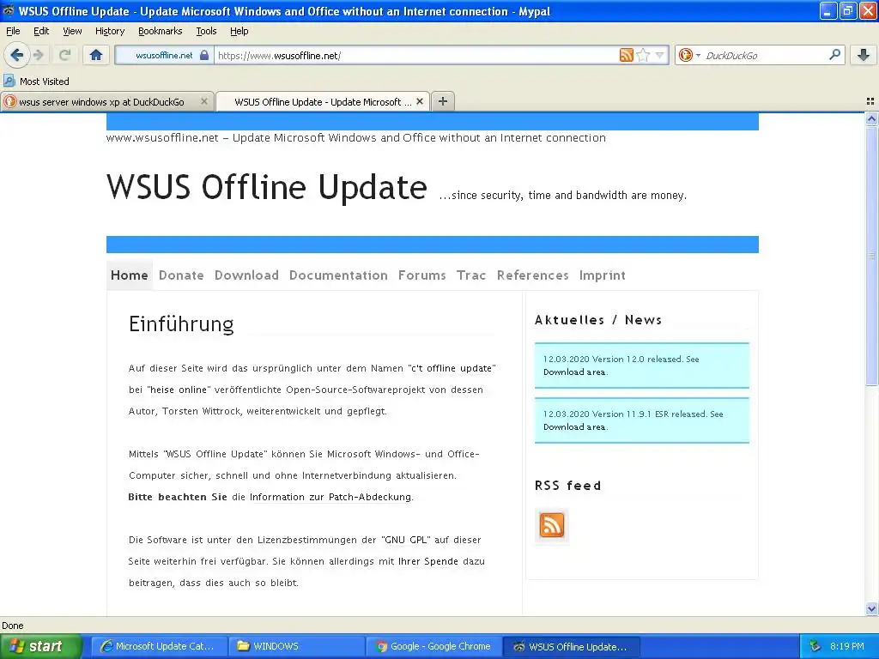Open Information zur Patch-Abdeckung link

pos(330,497)
